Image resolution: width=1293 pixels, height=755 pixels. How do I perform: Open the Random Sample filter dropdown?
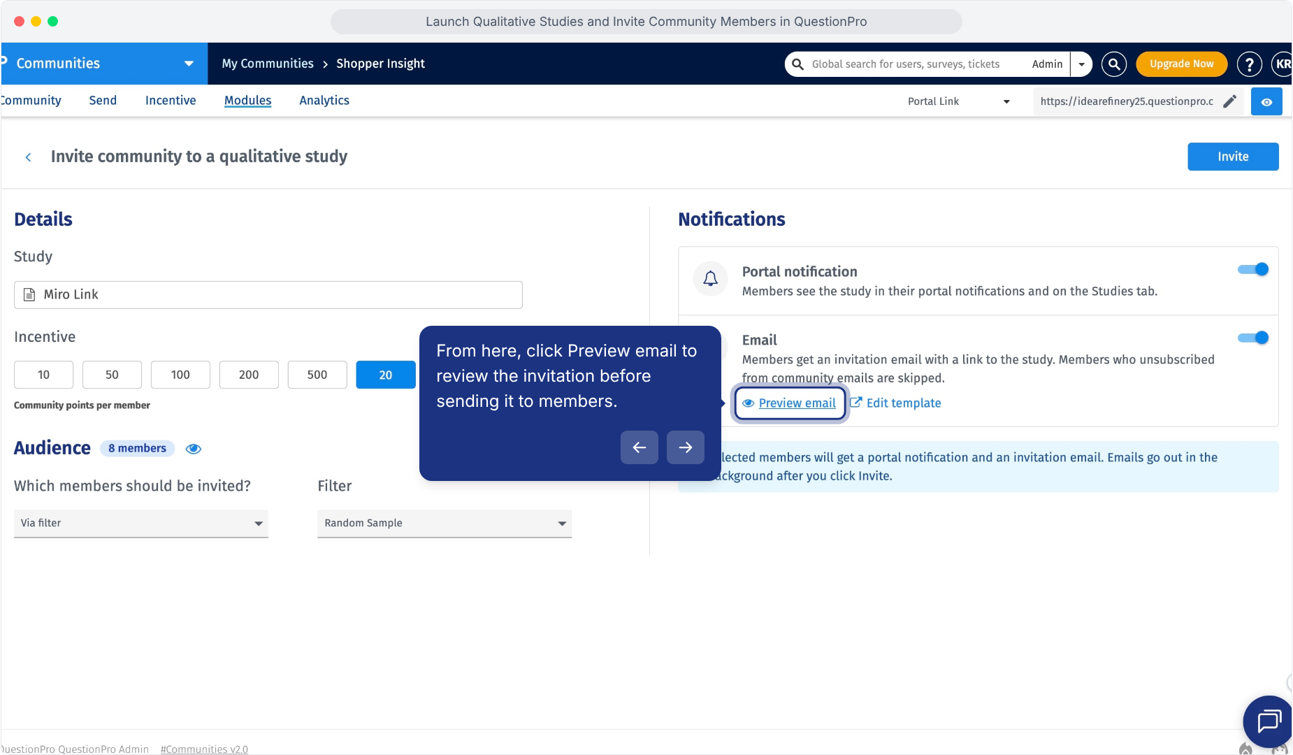click(445, 524)
